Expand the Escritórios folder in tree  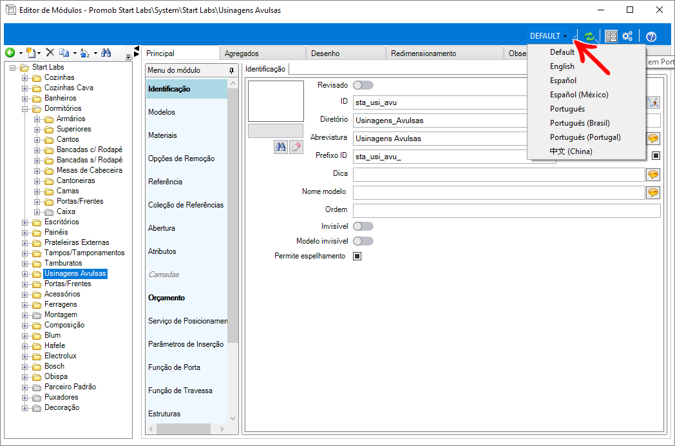click(x=26, y=222)
